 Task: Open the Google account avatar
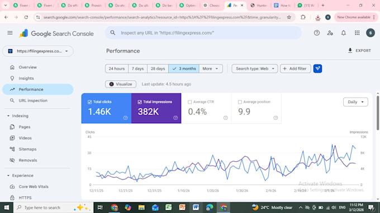tap(370, 33)
